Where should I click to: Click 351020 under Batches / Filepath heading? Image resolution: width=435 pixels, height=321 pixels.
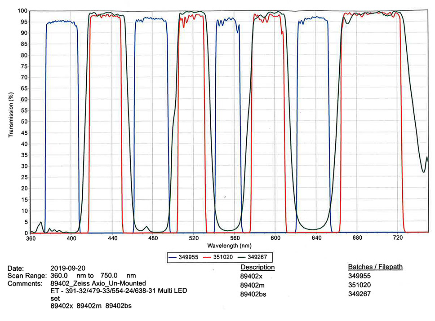coord(360,286)
